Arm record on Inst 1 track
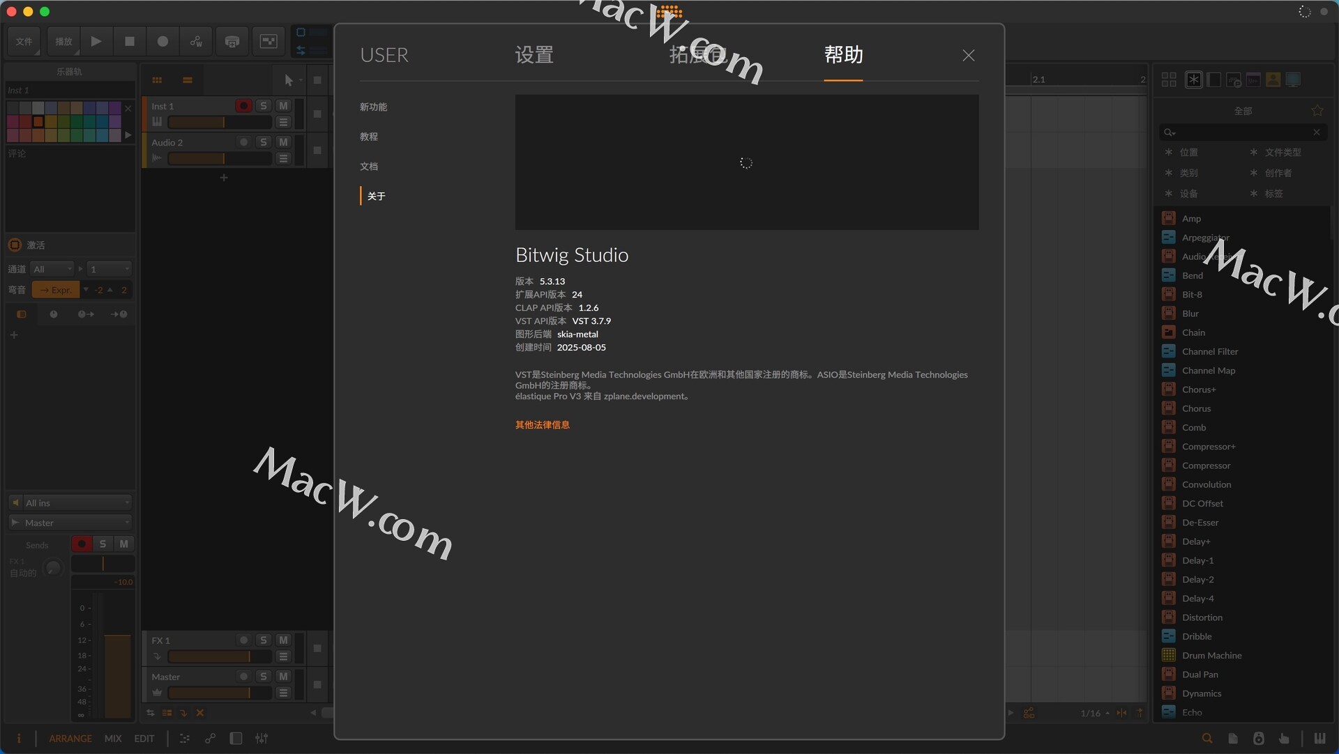1339x754 pixels. [243, 106]
